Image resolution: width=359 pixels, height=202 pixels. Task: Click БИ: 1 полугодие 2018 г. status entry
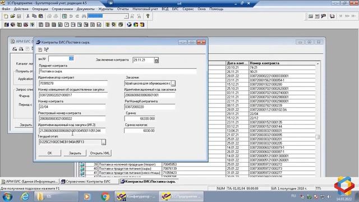click(289, 189)
